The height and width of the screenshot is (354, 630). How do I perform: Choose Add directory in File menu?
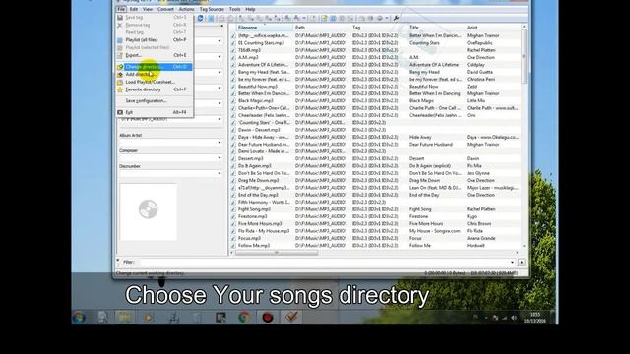155,75
